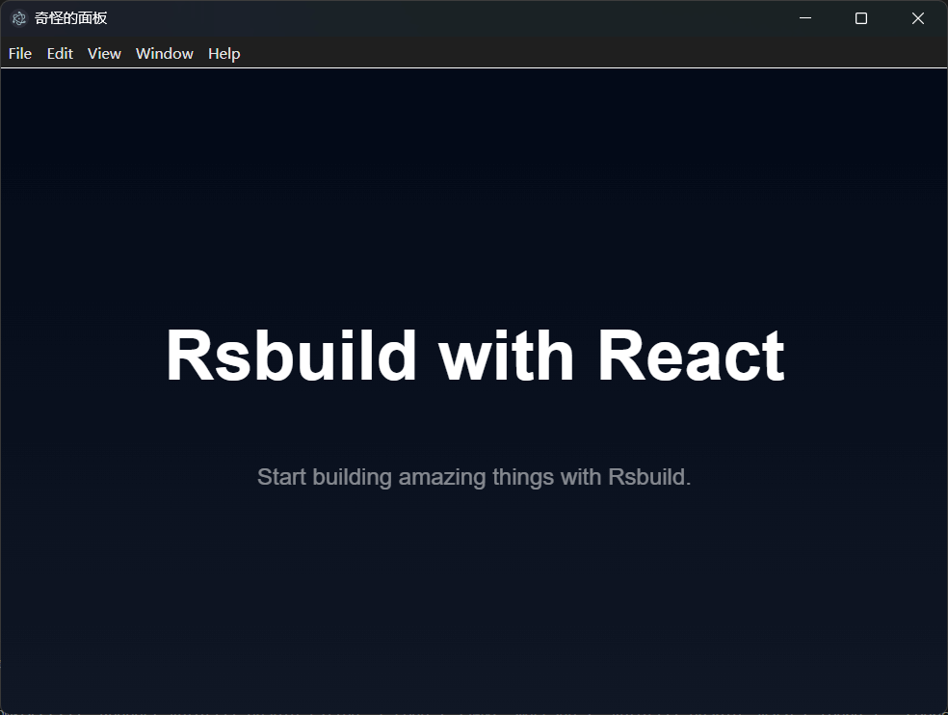Click the word "with" in the large heading
948x715 pixels.
[x=507, y=357]
